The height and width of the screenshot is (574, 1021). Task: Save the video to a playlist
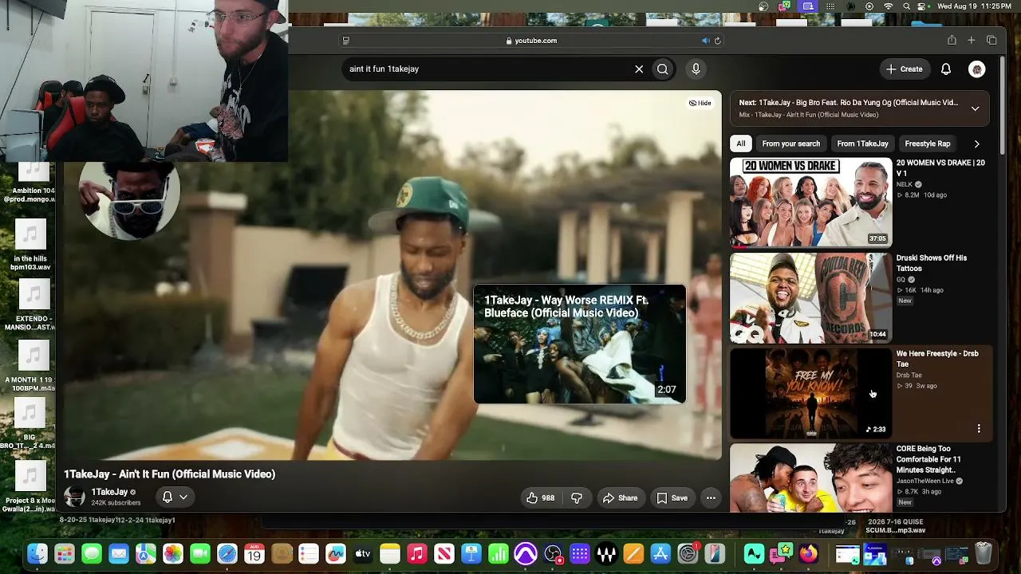click(x=672, y=498)
